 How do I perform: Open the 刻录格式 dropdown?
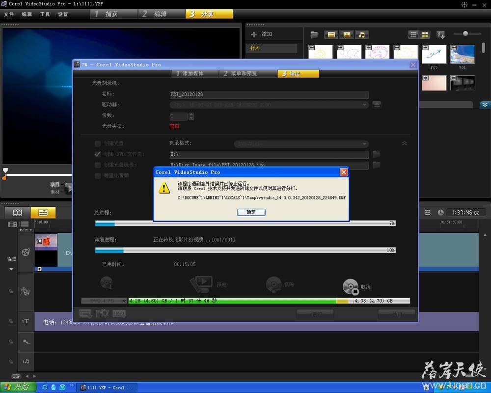point(301,144)
